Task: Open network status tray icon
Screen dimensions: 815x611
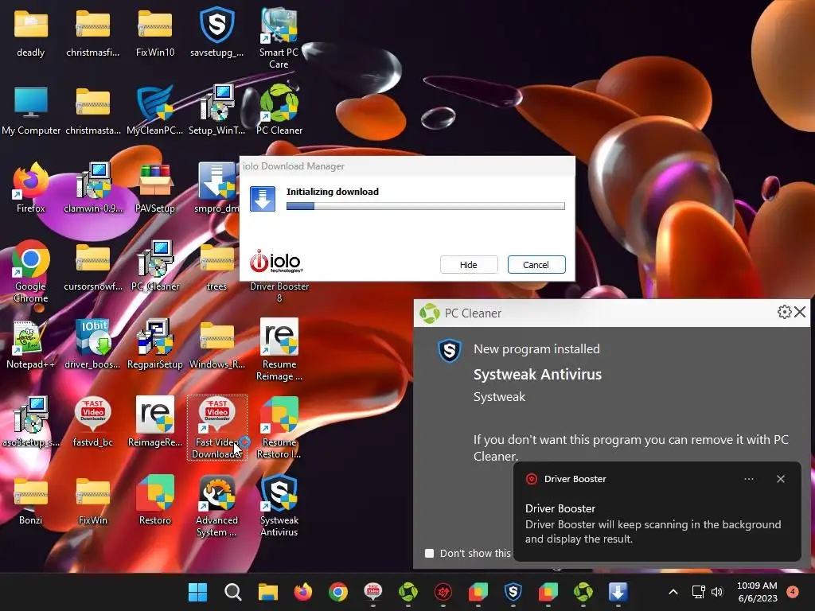Action: [699, 592]
